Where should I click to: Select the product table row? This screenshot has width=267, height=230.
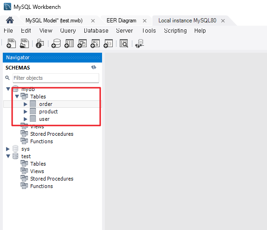[48, 112]
